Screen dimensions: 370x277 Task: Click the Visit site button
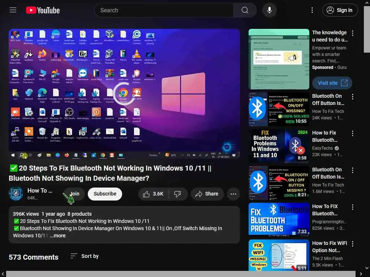point(332,83)
